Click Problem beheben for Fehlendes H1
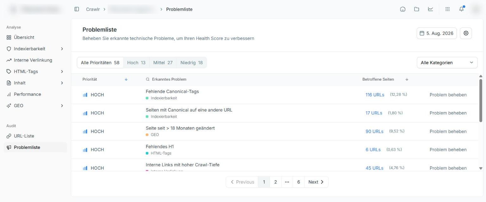Image resolution: width=486 pixels, height=202 pixels. click(448, 150)
